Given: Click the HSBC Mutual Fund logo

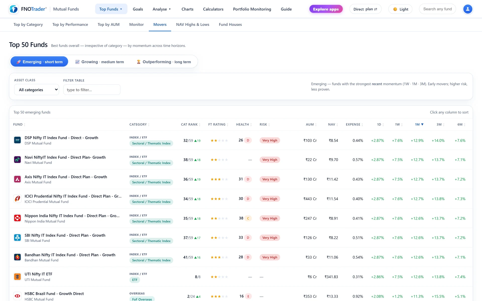Looking at the screenshot, I should coord(17,296).
